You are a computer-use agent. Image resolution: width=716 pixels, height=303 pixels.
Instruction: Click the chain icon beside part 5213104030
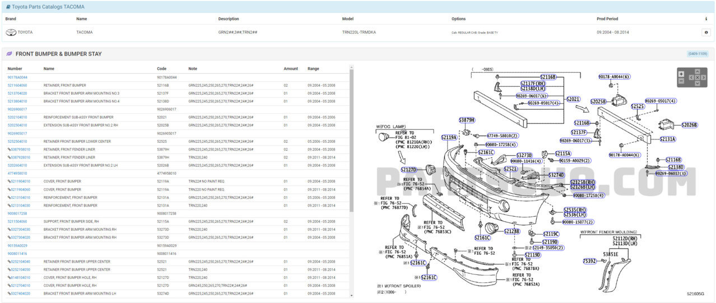[x=9, y=206]
